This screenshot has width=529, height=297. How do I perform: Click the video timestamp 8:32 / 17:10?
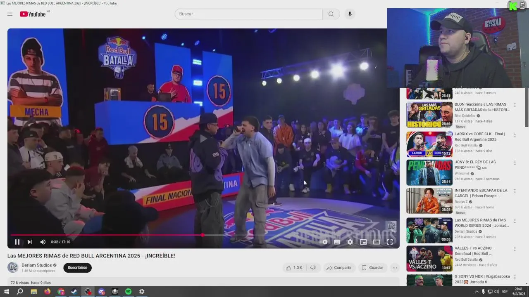click(61, 242)
